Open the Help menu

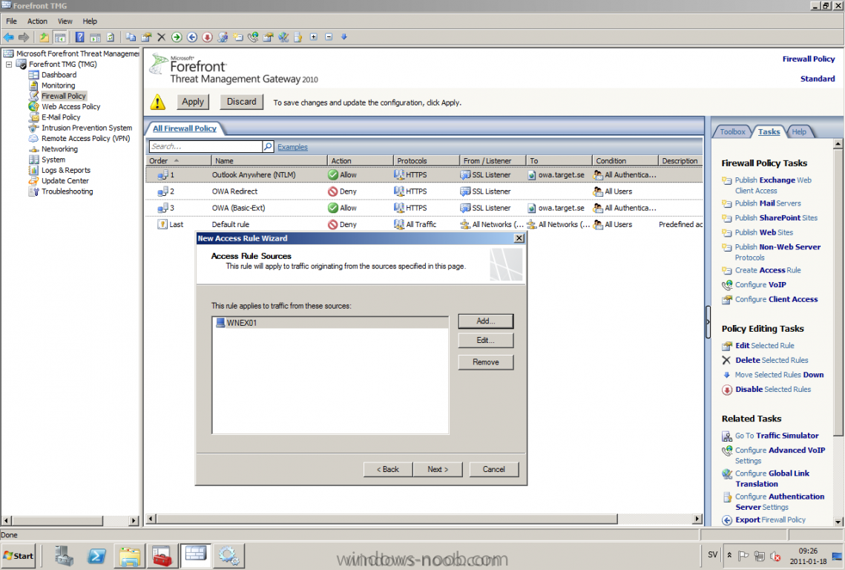pos(90,21)
